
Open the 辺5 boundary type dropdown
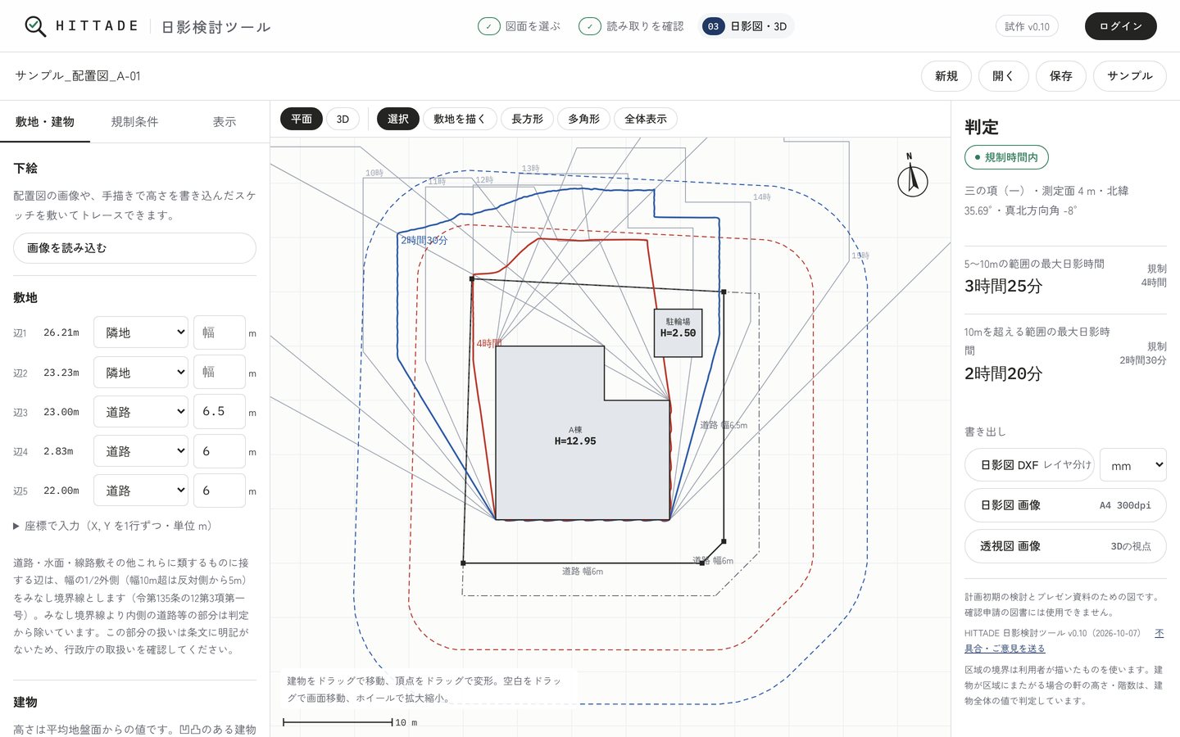click(141, 491)
